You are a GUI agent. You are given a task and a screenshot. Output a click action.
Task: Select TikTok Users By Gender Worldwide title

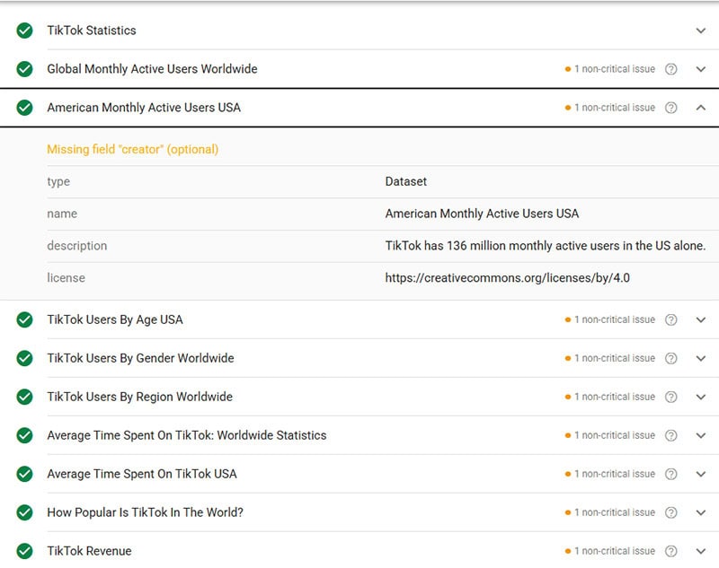(x=140, y=358)
